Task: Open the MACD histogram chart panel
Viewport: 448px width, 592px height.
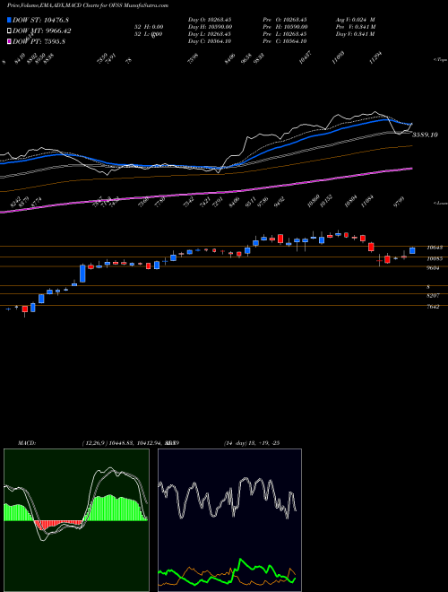Action: coord(76,520)
